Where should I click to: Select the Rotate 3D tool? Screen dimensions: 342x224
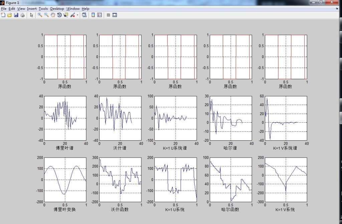pyautogui.click(x=59, y=15)
